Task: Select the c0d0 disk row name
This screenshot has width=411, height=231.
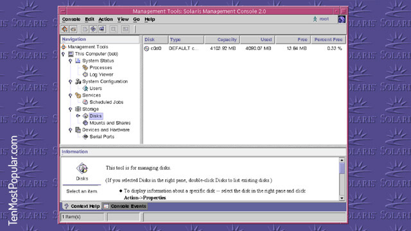Action: [x=156, y=49]
